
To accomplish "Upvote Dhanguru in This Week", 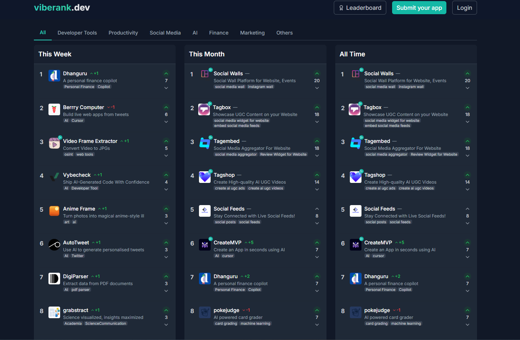I will [x=166, y=73].
